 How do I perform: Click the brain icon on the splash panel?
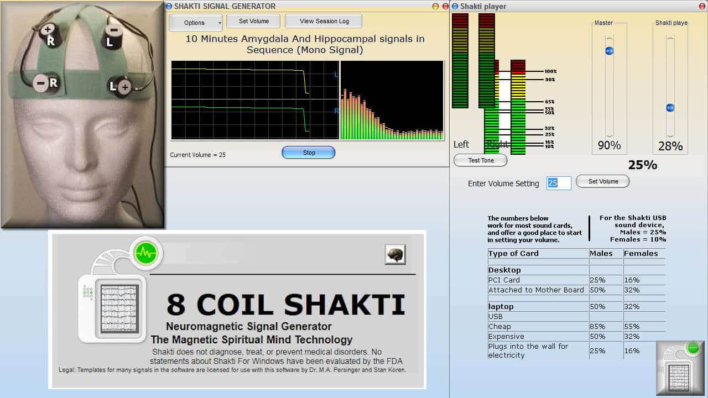[x=395, y=254]
